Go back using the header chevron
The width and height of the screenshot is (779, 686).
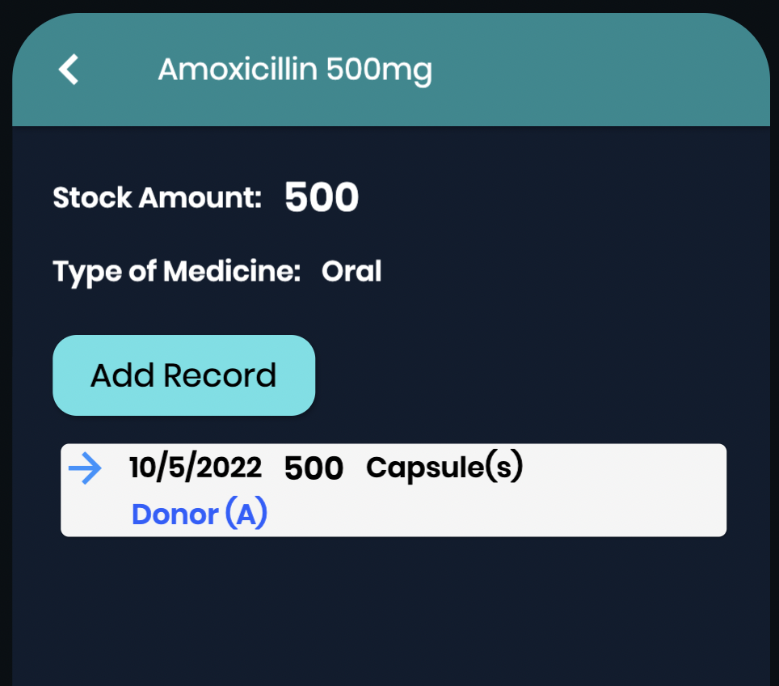69,70
